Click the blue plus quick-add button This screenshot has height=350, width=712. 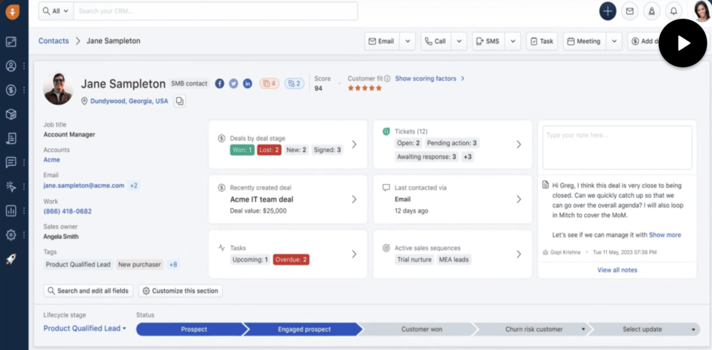coord(608,11)
